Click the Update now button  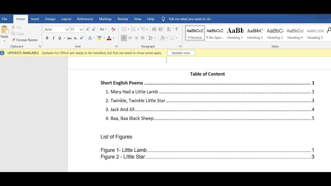181,53
